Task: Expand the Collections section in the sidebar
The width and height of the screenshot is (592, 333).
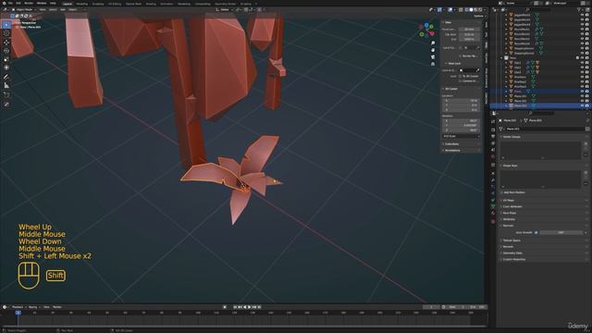Action: (451, 144)
